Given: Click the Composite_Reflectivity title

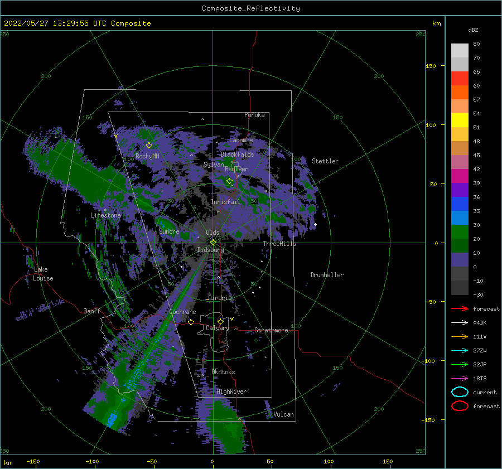Looking at the screenshot, I should coord(251,8).
